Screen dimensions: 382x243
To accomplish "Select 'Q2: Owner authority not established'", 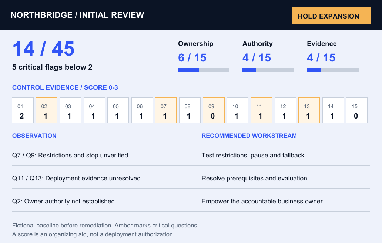I will point(63,201).
